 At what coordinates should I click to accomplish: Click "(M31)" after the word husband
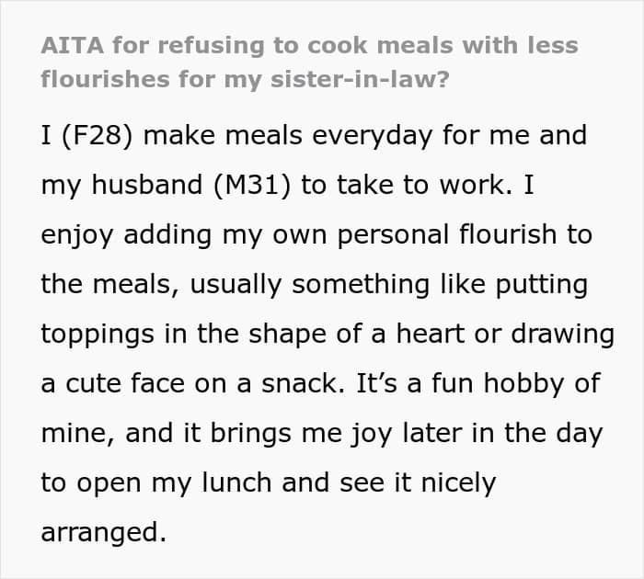point(252,185)
